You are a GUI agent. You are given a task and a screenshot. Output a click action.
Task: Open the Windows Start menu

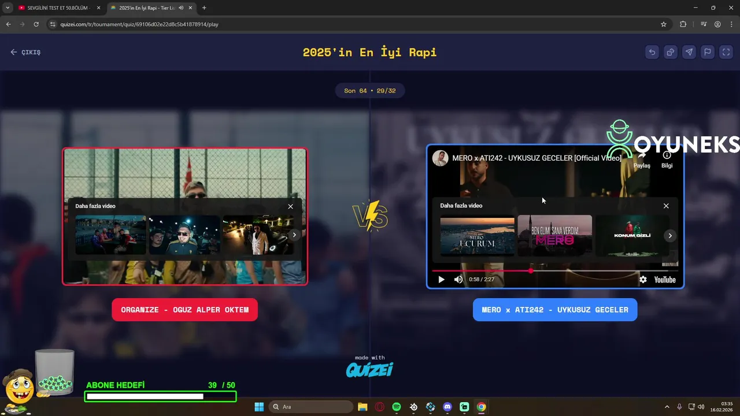pyautogui.click(x=259, y=407)
